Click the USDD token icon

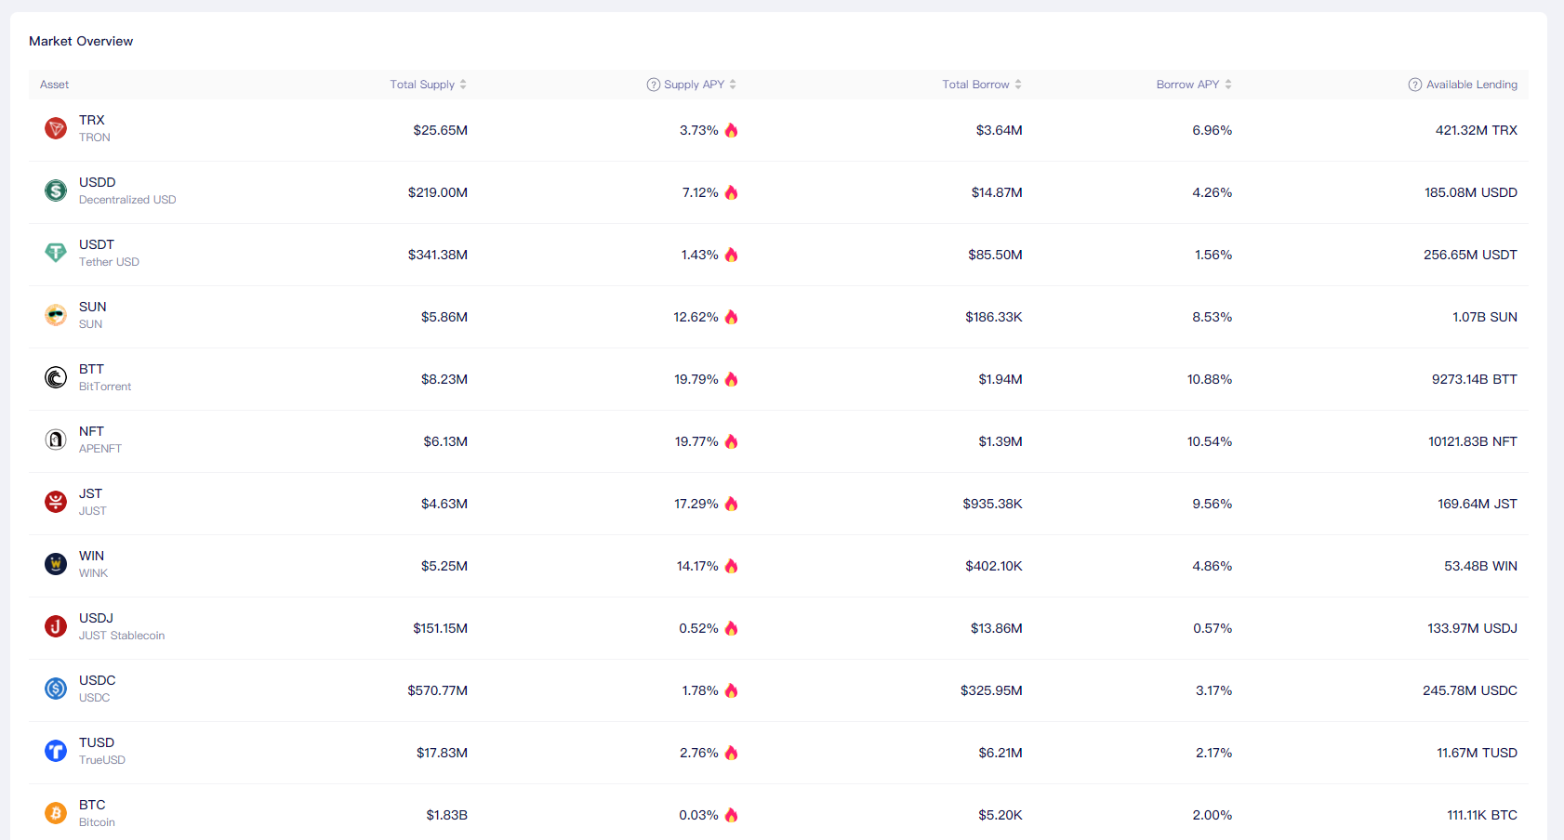pos(56,190)
